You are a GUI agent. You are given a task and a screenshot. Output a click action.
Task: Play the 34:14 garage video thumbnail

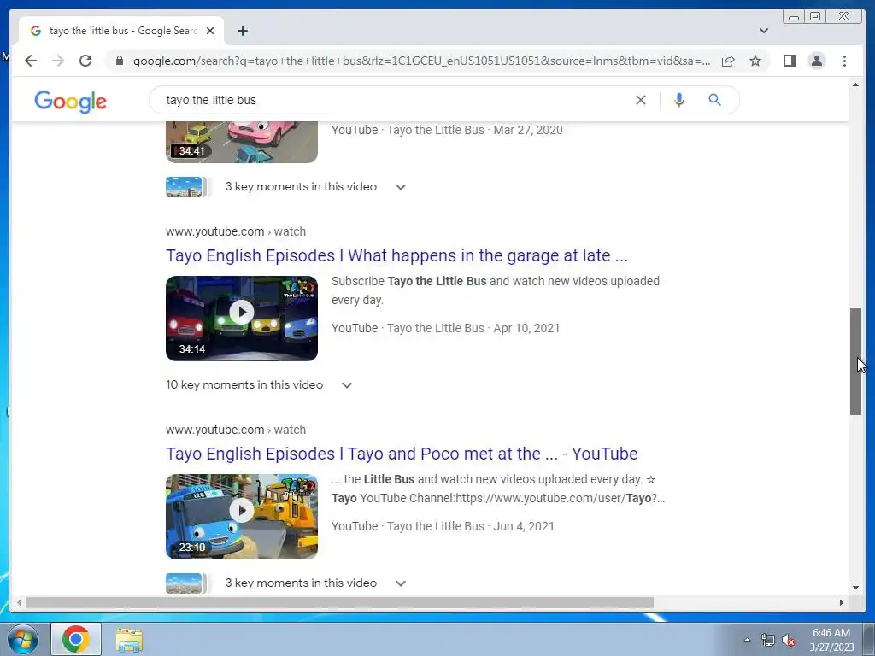242,319
